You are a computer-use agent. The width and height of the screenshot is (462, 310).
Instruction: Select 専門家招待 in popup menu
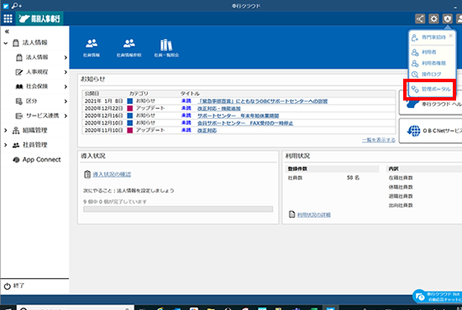point(433,38)
